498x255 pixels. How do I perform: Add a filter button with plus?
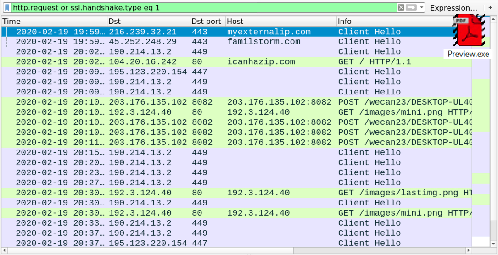[490, 8]
